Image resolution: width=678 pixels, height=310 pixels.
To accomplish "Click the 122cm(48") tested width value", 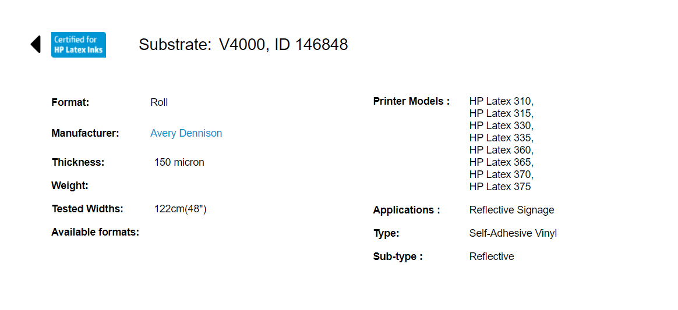I will (x=181, y=209).
